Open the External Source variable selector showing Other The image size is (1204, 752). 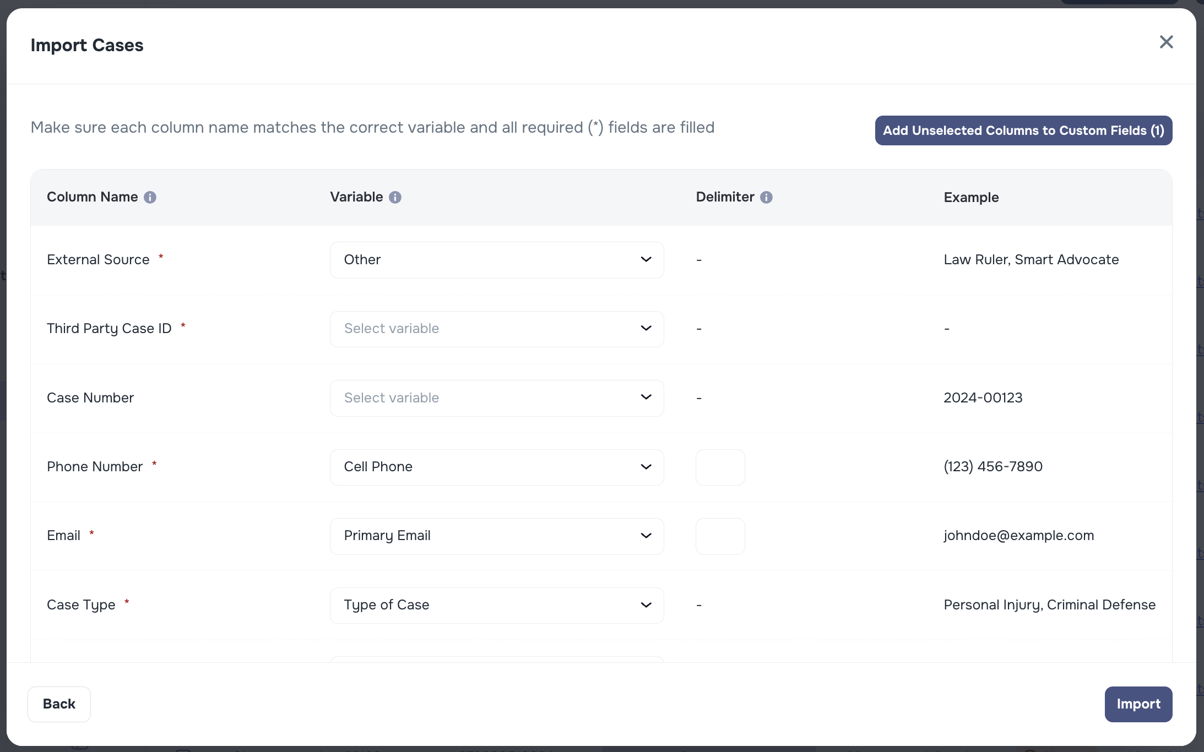[496, 259]
